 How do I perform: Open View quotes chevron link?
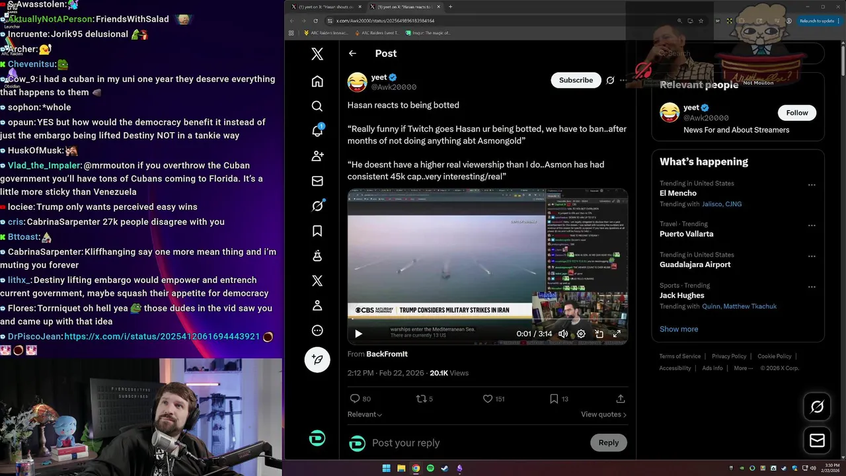(603, 415)
